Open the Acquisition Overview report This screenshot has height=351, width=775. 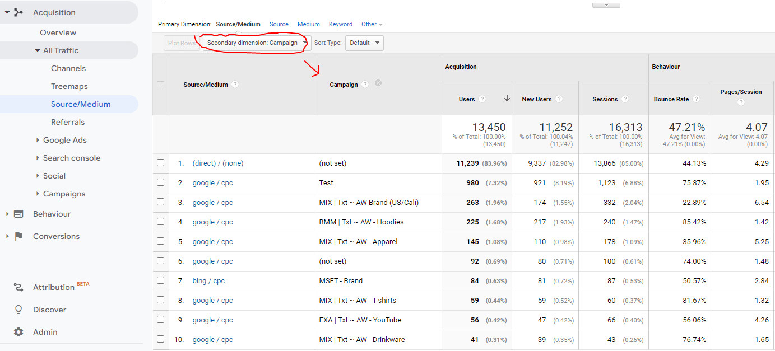(58, 32)
